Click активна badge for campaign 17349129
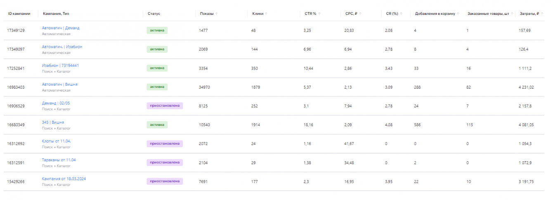This screenshot has width=553, height=200. tap(157, 30)
